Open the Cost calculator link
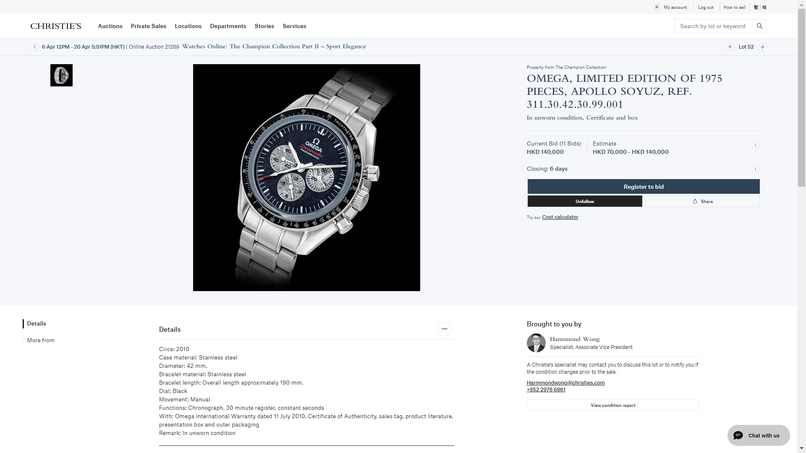The height and width of the screenshot is (453, 806). pyautogui.click(x=560, y=217)
